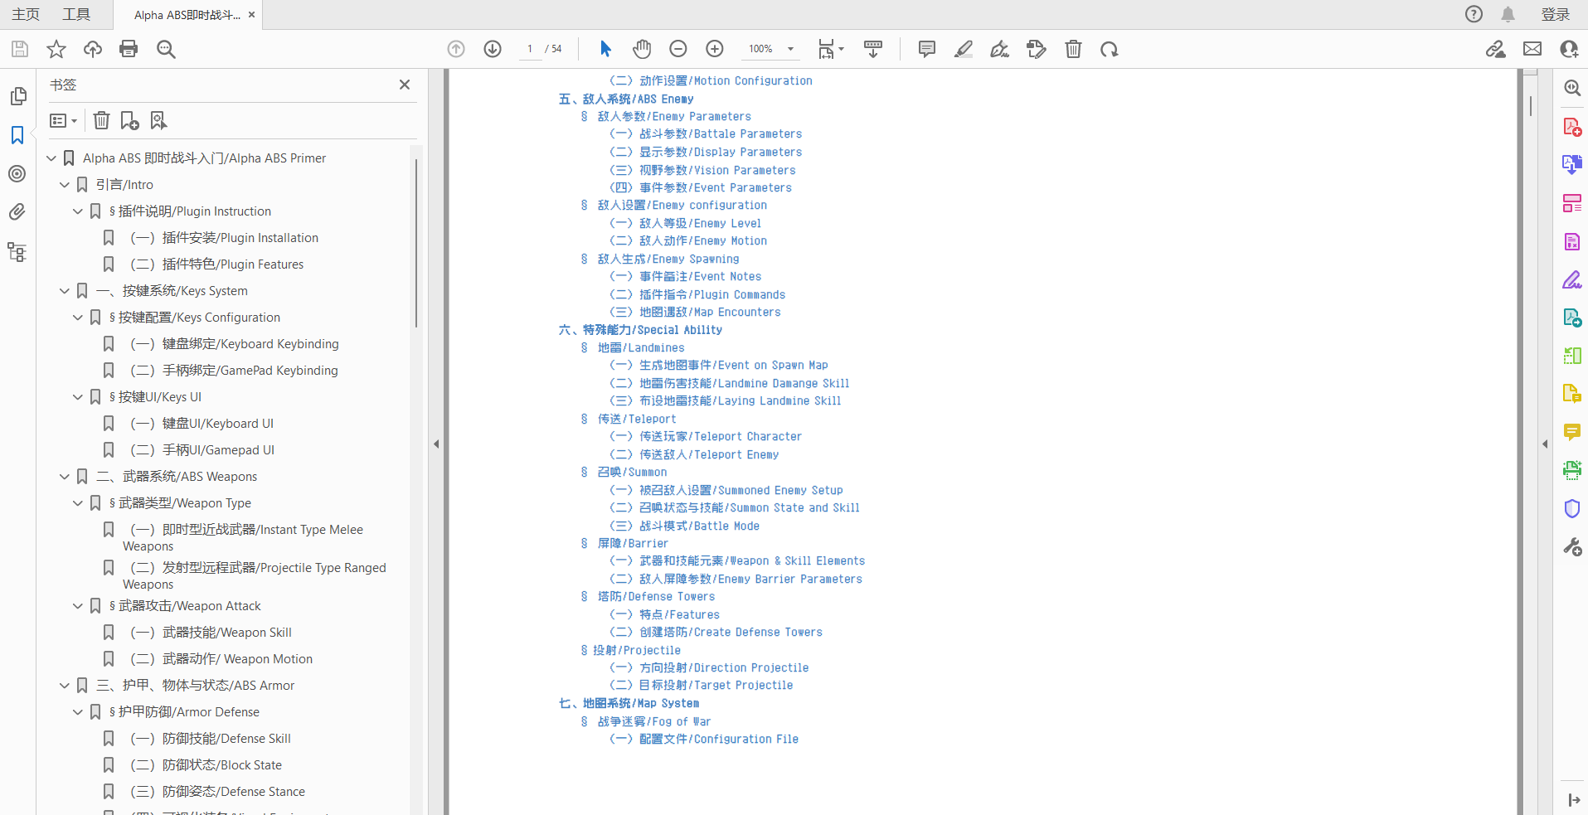Open the notifications bell
This screenshot has height=815, width=1588.
(1508, 14)
